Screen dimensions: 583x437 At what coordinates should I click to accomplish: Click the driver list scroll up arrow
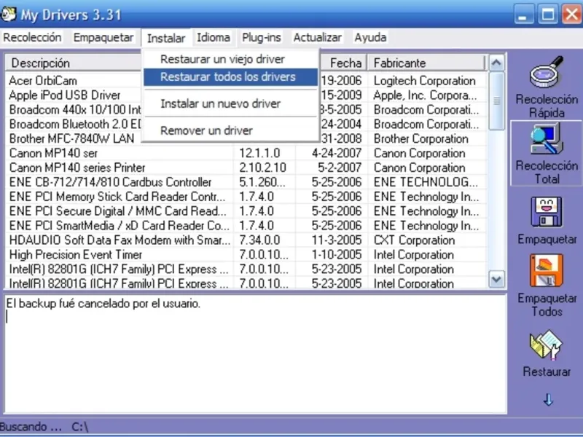coord(496,63)
